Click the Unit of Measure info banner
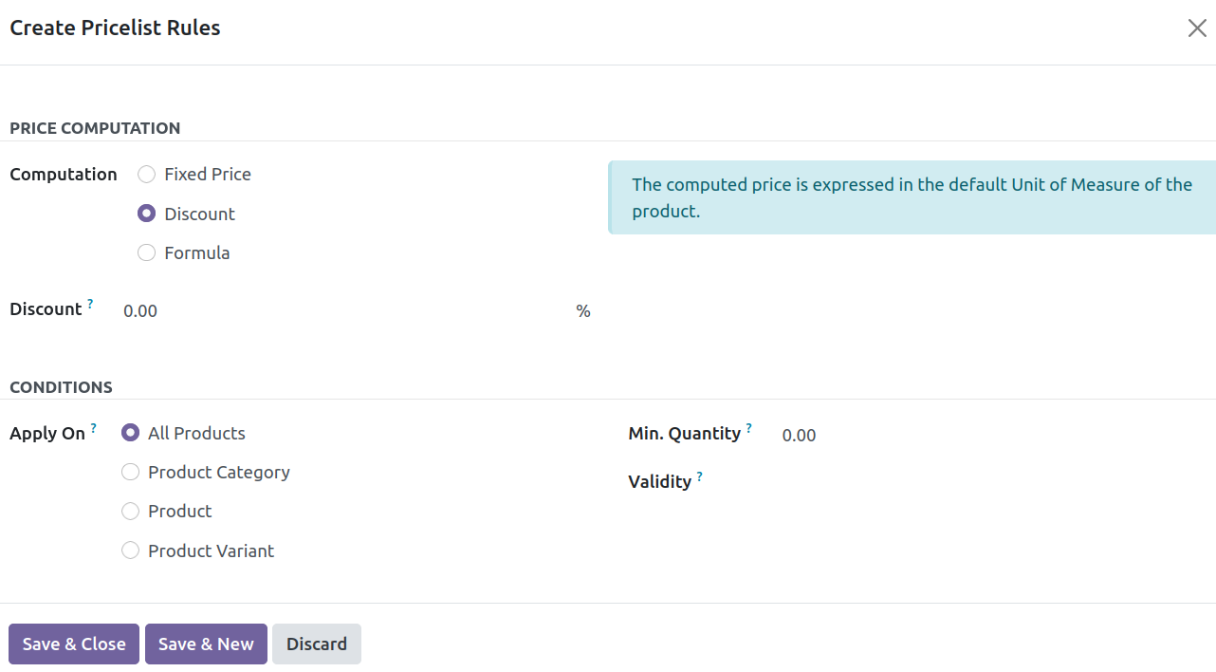 tap(911, 197)
